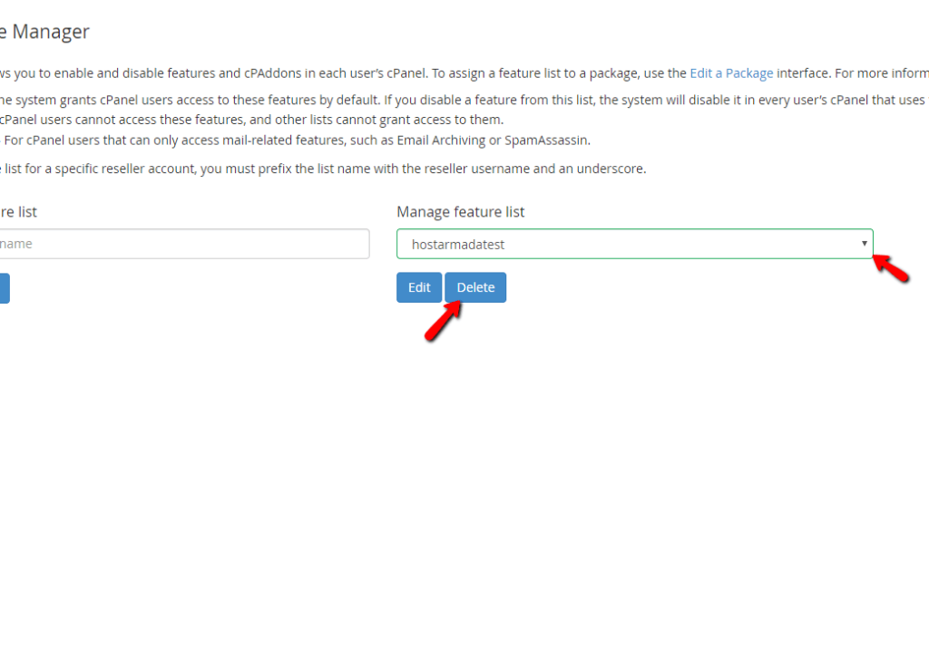
Task: Click the blue button under the name field
Action: pyautogui.click(x=5, y=288)
